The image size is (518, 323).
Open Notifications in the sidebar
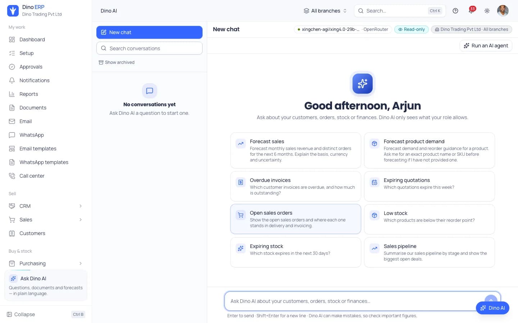coord(46,80)
